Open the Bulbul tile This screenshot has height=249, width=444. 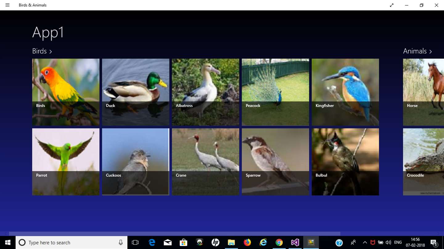pyautogui.click(x=345, y=162)
